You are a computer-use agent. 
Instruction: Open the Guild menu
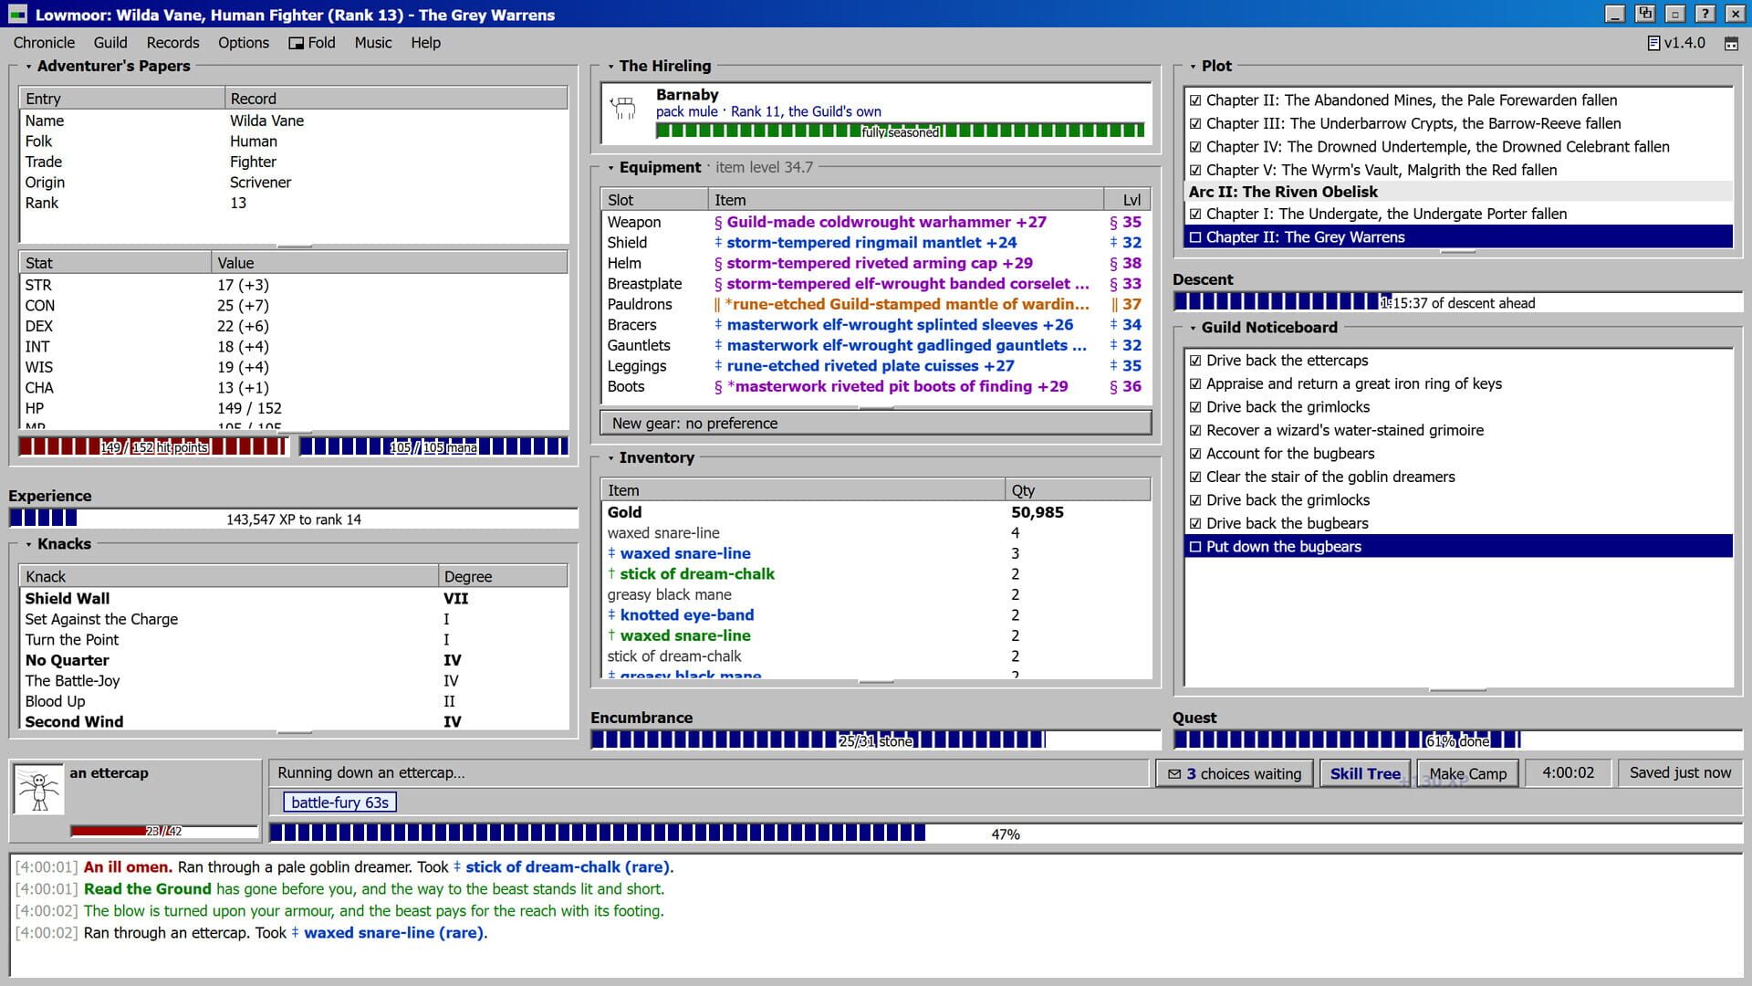coord(110,43)
